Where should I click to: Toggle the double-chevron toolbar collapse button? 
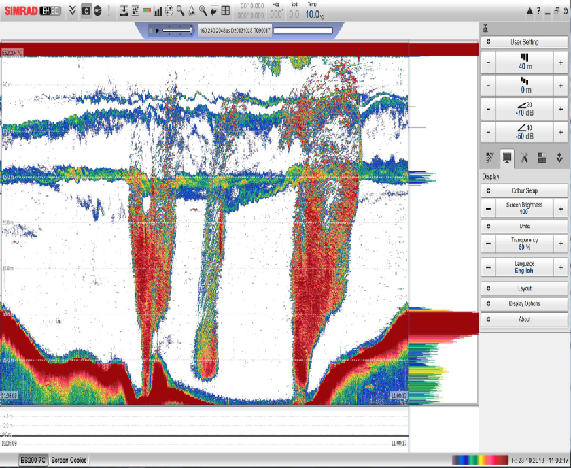pos(73,11)
